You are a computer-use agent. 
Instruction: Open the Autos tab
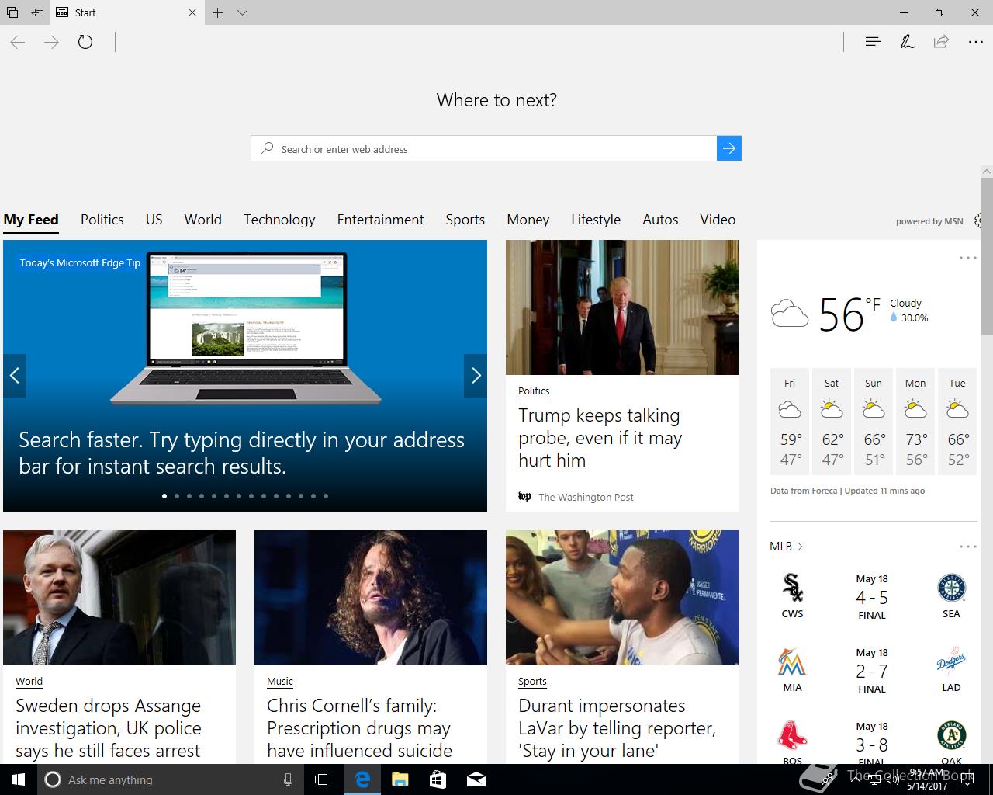660,220
